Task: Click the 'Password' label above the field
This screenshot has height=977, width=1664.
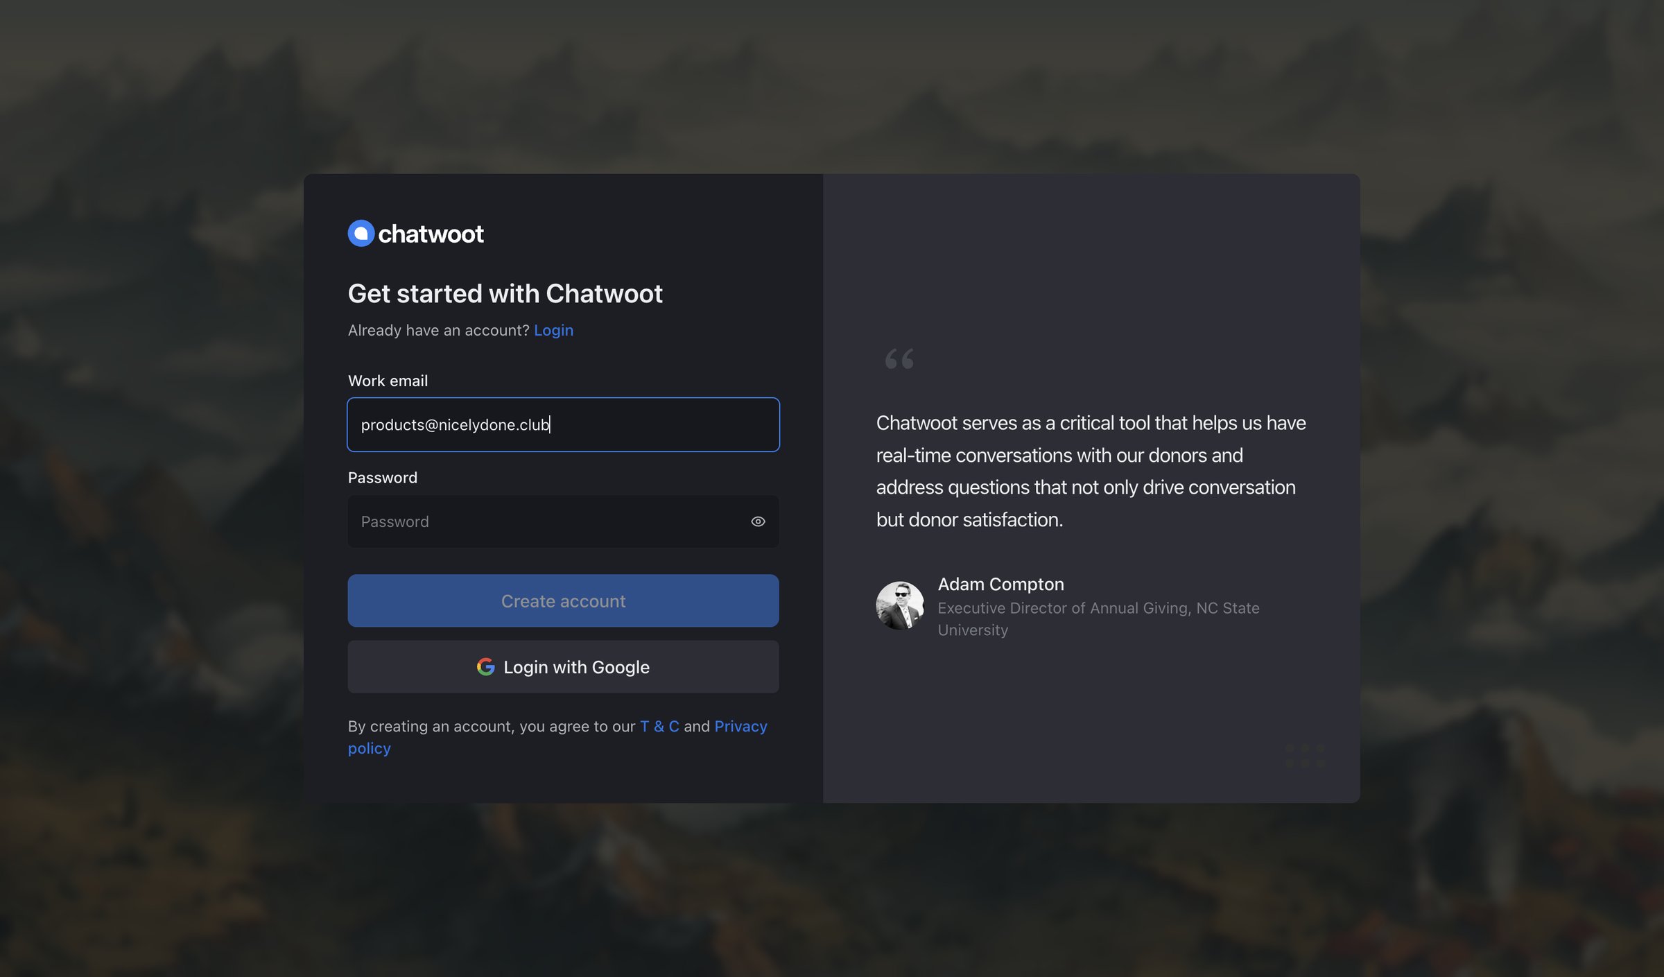Action: (x=382, y=478)
